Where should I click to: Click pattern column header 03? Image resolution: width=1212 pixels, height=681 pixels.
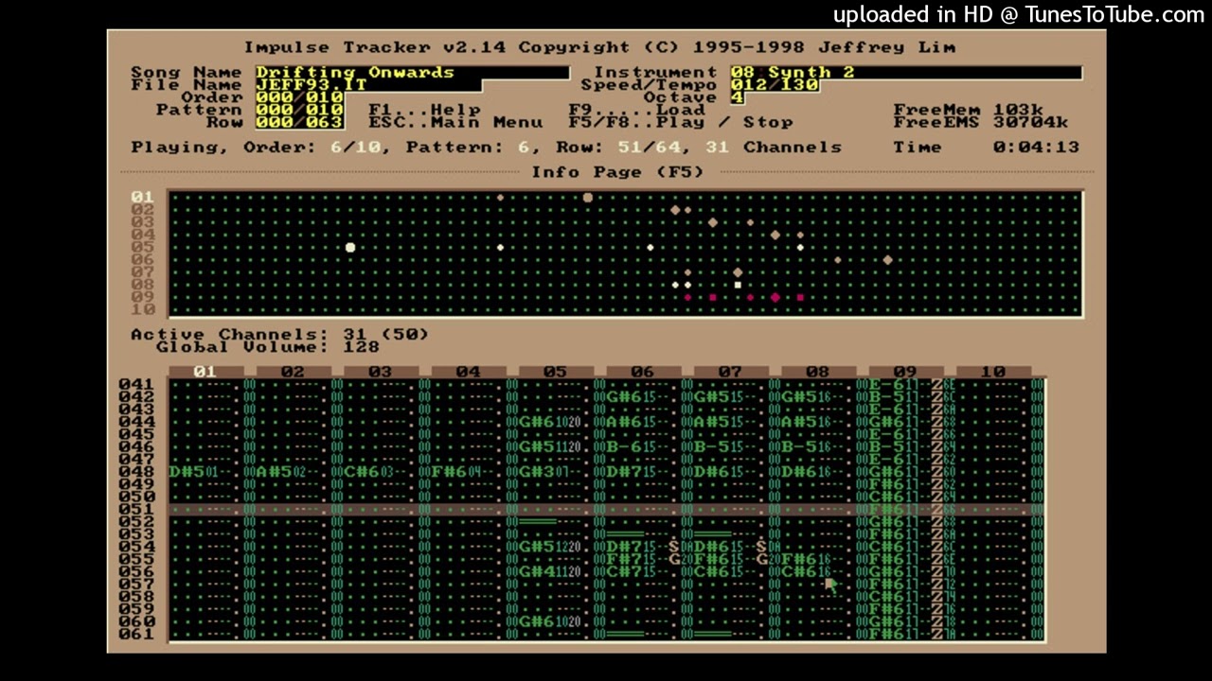click(381, 372)
